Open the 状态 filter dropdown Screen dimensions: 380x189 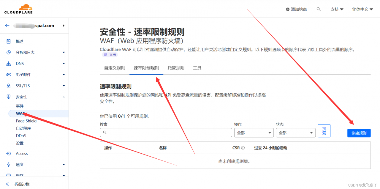point(296,133)
